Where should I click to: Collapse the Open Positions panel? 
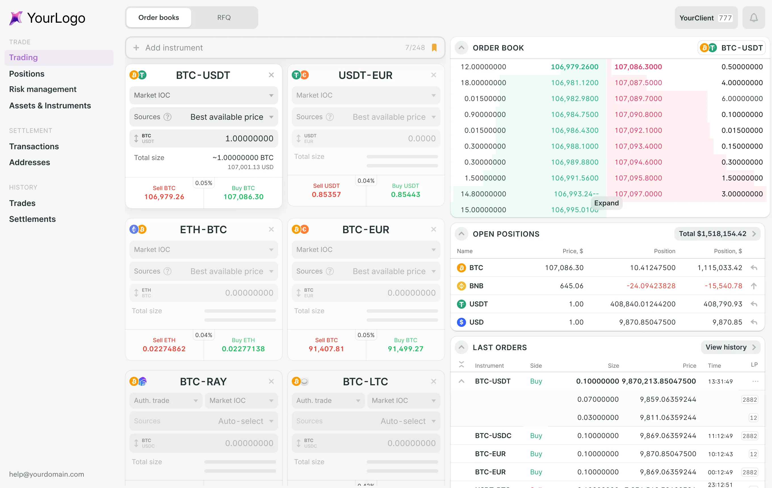pyautogui.click(x=461, y=234)
